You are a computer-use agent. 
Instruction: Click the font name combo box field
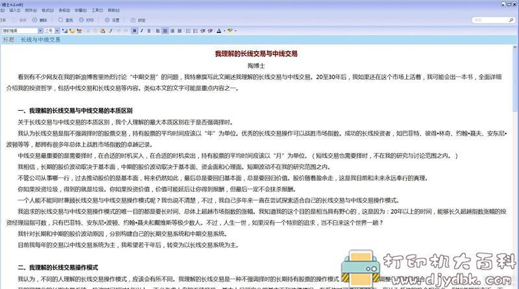click(x=19, y=30)
